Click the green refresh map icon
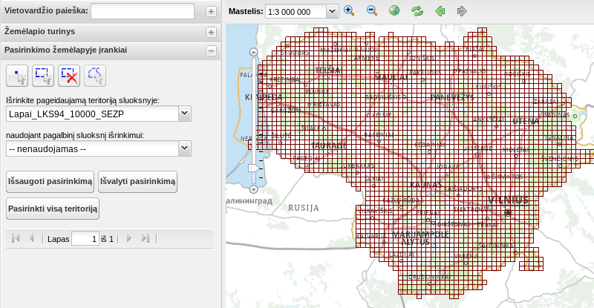The height and width of the screenshot is (308, 594). pos(417,11)
